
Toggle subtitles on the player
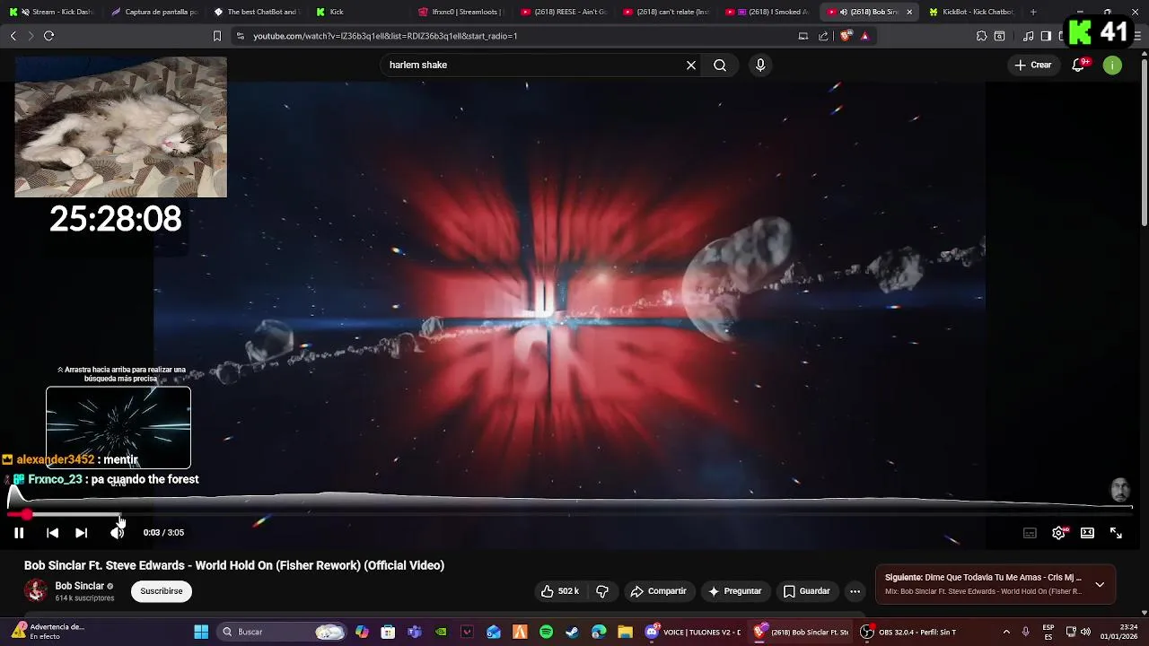(x=1030, y=533)
